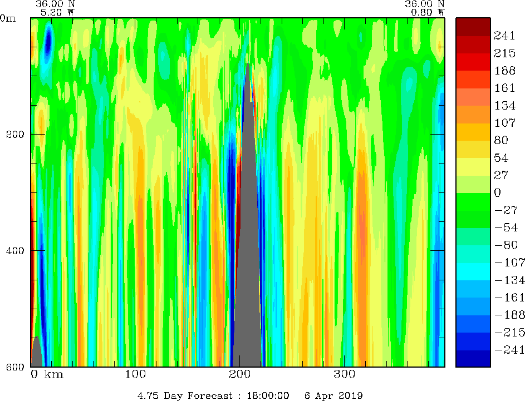525x401 pixels.
Task: Click the '-215' colorbar label
Action: tap(509, 332)
